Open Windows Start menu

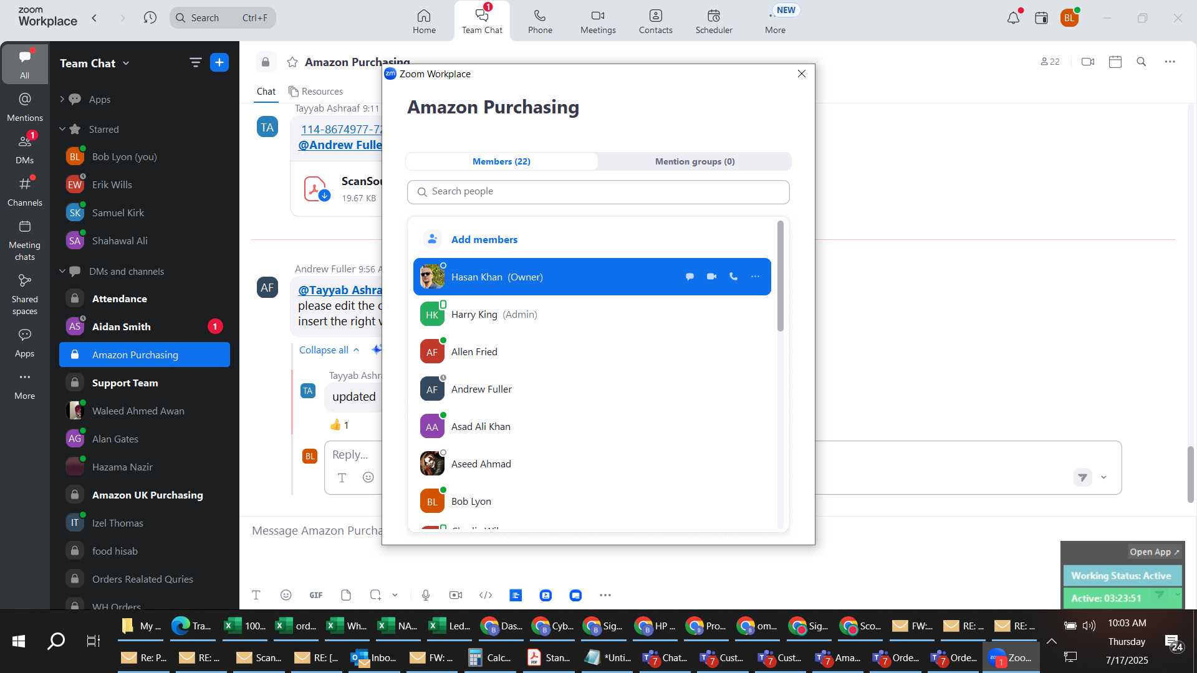[19, 641]
